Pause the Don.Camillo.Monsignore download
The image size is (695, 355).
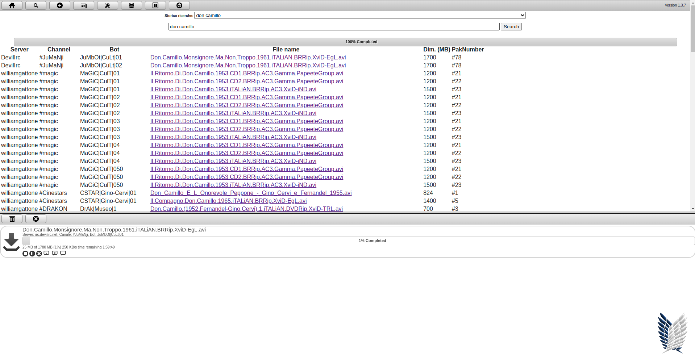(32, 254)
